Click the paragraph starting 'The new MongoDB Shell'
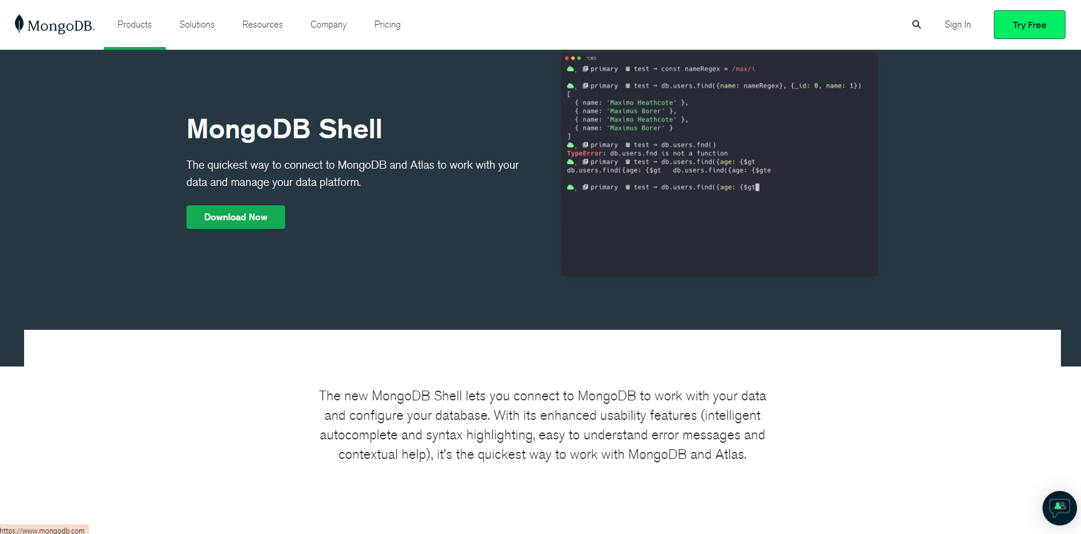 (542, 425)
